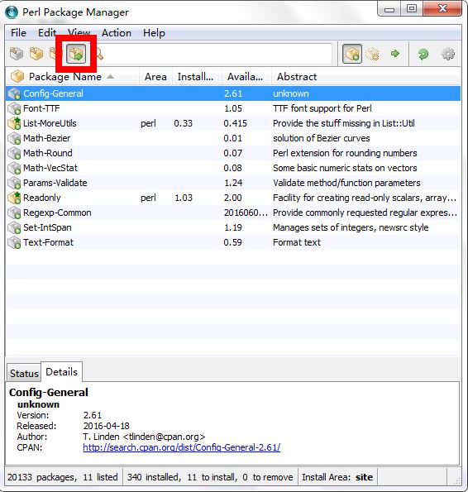Click 'Validate method/function parameters' abstract
This screenshot has height=492, width=468.
tap(346, 183)
